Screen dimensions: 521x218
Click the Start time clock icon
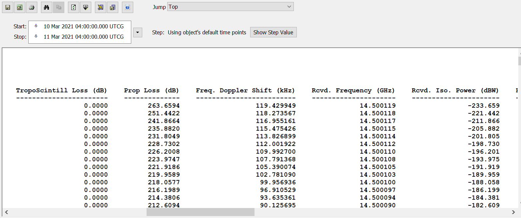click(36, 26)
